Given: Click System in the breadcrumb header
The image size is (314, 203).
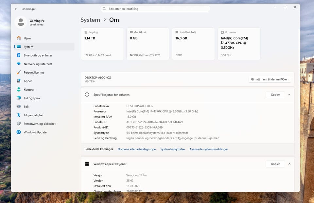Looking at the screenshot, I should (x=90, y=20).
